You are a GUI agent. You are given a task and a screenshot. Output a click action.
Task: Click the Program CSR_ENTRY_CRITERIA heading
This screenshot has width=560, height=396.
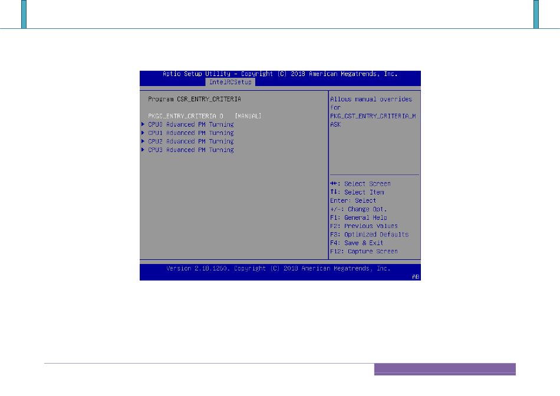(194, 99)
